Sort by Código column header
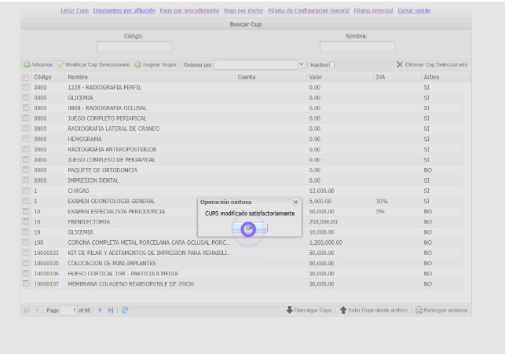Image resolution: width=505 pixels, height=354 pixels. [48, 77]
